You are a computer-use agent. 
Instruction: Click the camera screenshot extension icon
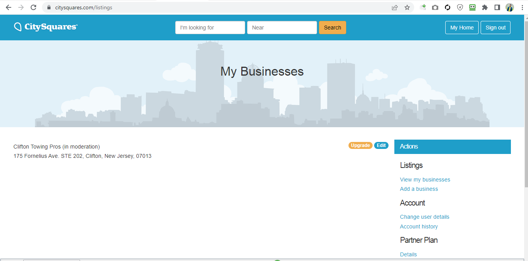435,7
